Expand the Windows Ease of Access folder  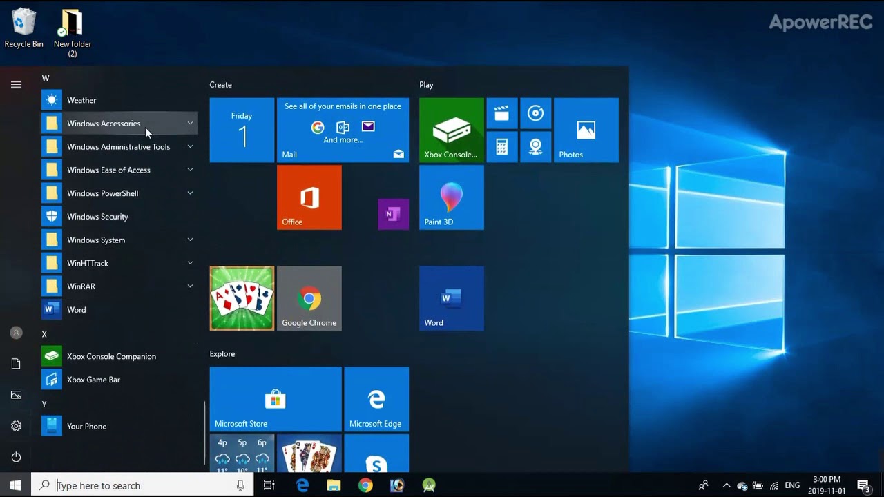pyautogui.click(x=119, y=170)
